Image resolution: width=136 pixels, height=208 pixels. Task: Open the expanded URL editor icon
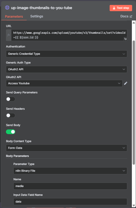pos(125,39)
